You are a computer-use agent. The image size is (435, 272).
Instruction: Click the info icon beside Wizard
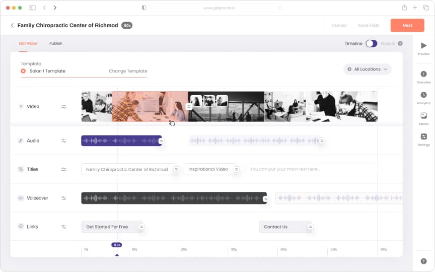coord(400,44)
